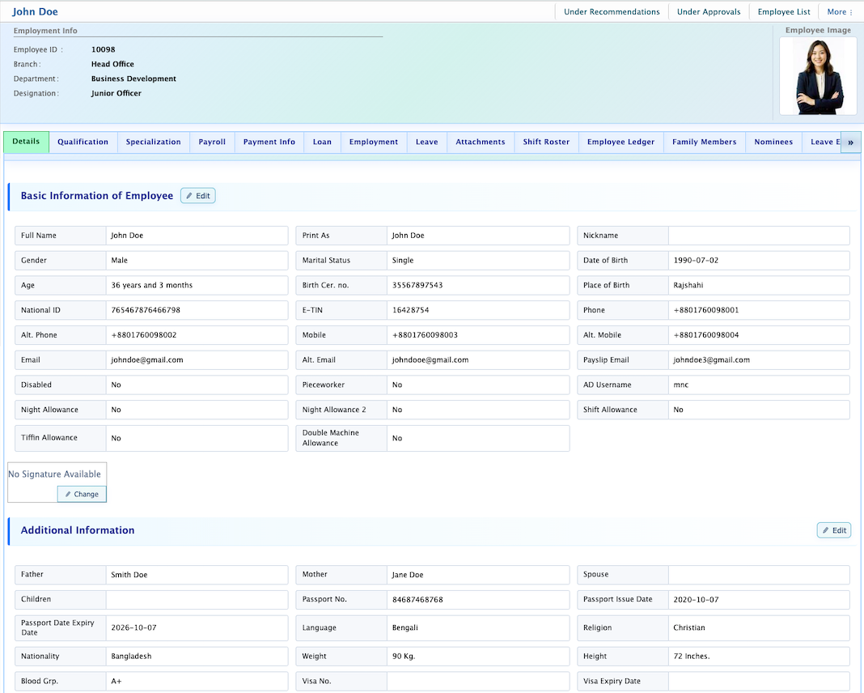Open the Leave tab
The height and width of the screenshot is (693, 864).
426,142
